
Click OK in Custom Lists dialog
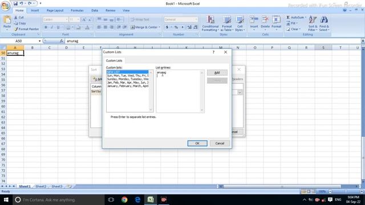[x=197, y=143]
